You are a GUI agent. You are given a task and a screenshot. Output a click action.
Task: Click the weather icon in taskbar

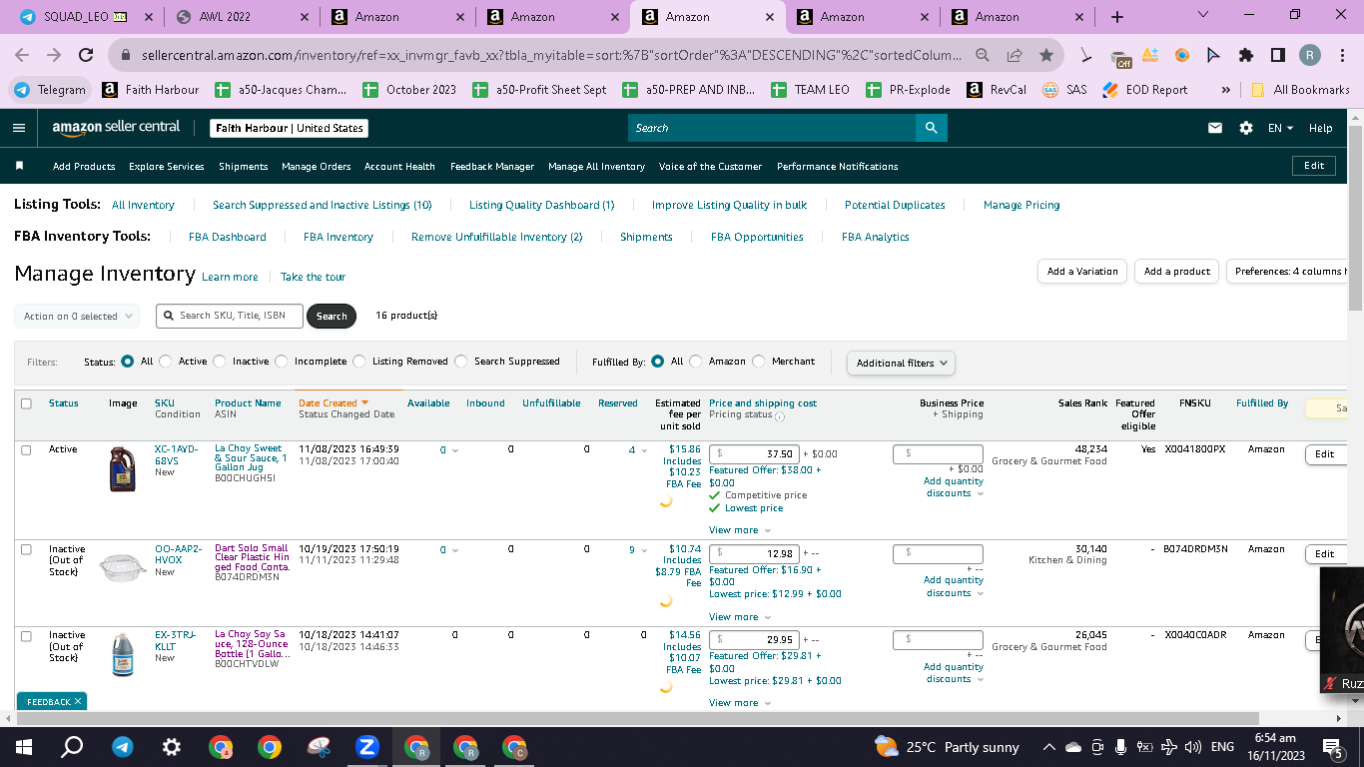pos(886,746)
